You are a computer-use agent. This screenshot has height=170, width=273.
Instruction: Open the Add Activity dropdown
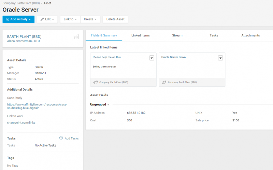(18, 19)
